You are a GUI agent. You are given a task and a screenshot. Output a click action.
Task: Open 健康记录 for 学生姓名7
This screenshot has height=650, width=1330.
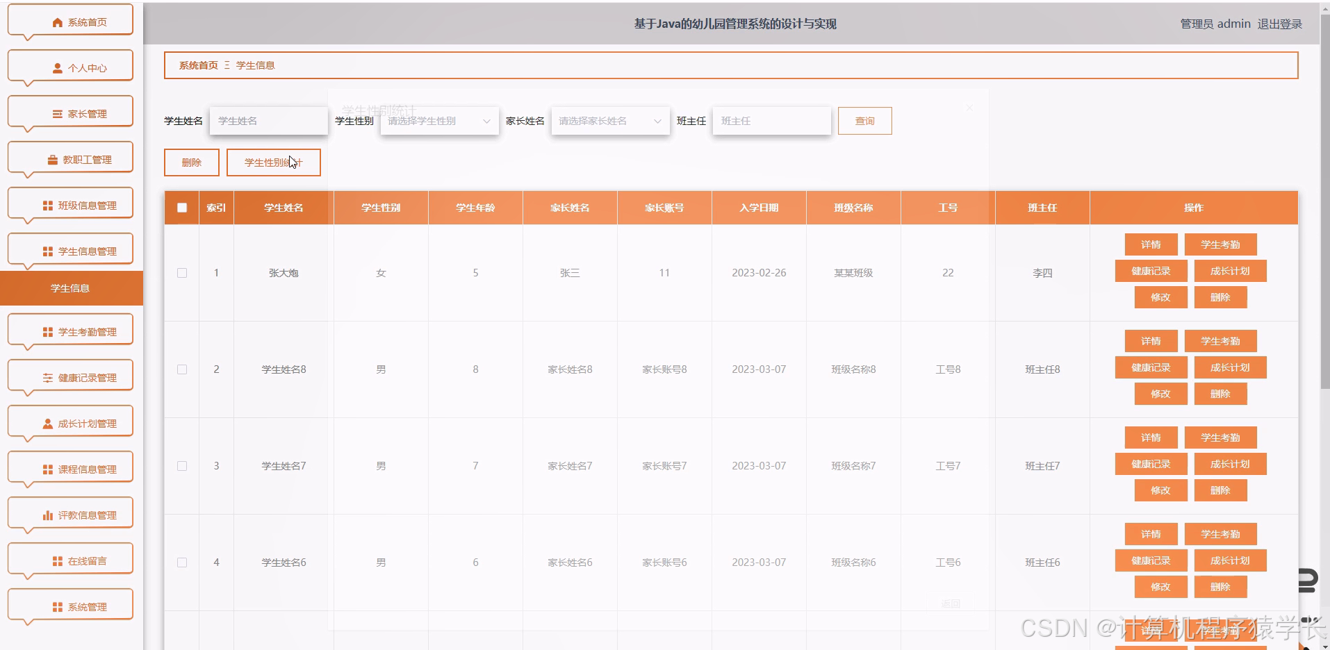[x=1151, y=464]
